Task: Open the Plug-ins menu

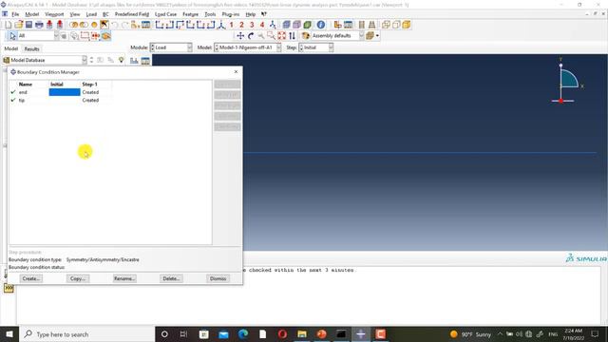Action: coord(231,14)
